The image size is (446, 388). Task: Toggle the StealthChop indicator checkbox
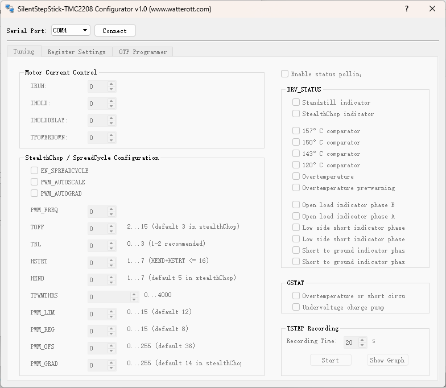click(x=296, y=114)
